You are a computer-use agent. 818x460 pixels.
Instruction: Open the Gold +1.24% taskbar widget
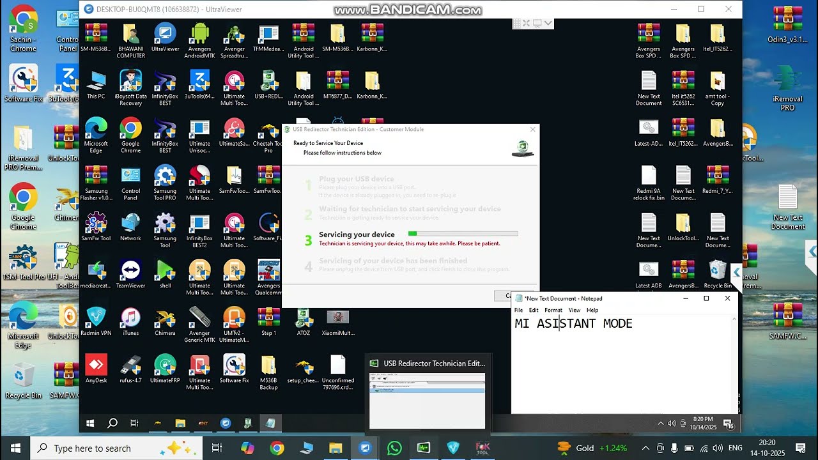coord(592,448)
